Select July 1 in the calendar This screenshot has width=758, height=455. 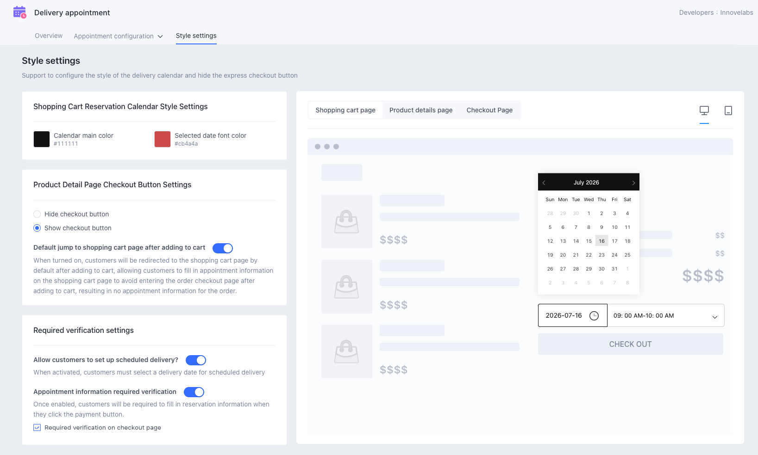[x=589, y=213]
